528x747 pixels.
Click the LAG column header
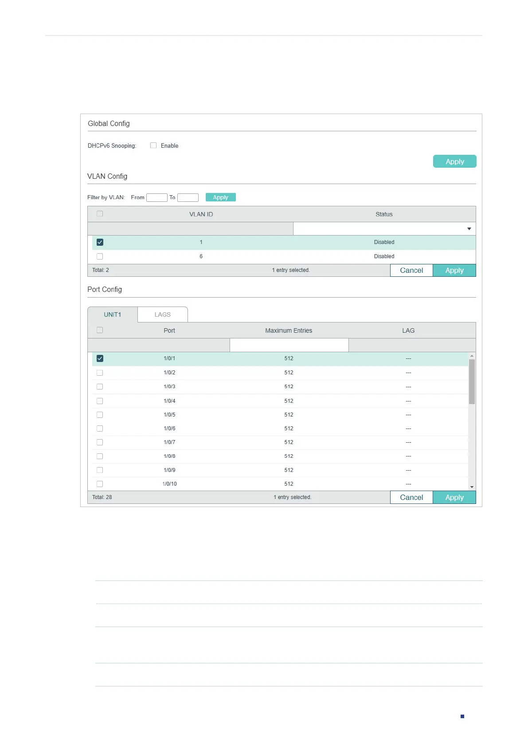408,330
